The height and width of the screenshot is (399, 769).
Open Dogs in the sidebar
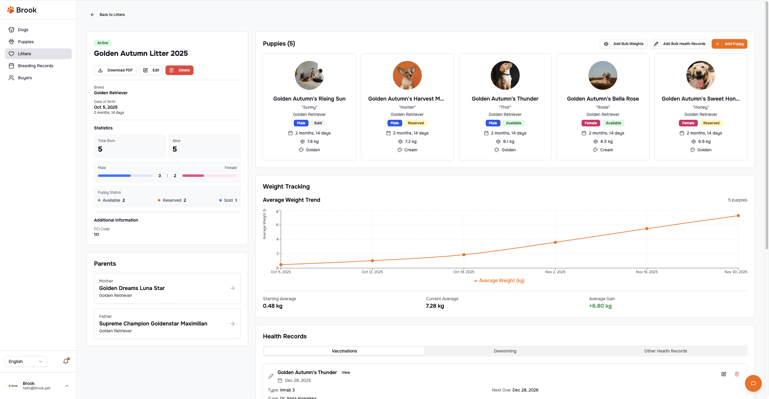(x=23, y=30)
